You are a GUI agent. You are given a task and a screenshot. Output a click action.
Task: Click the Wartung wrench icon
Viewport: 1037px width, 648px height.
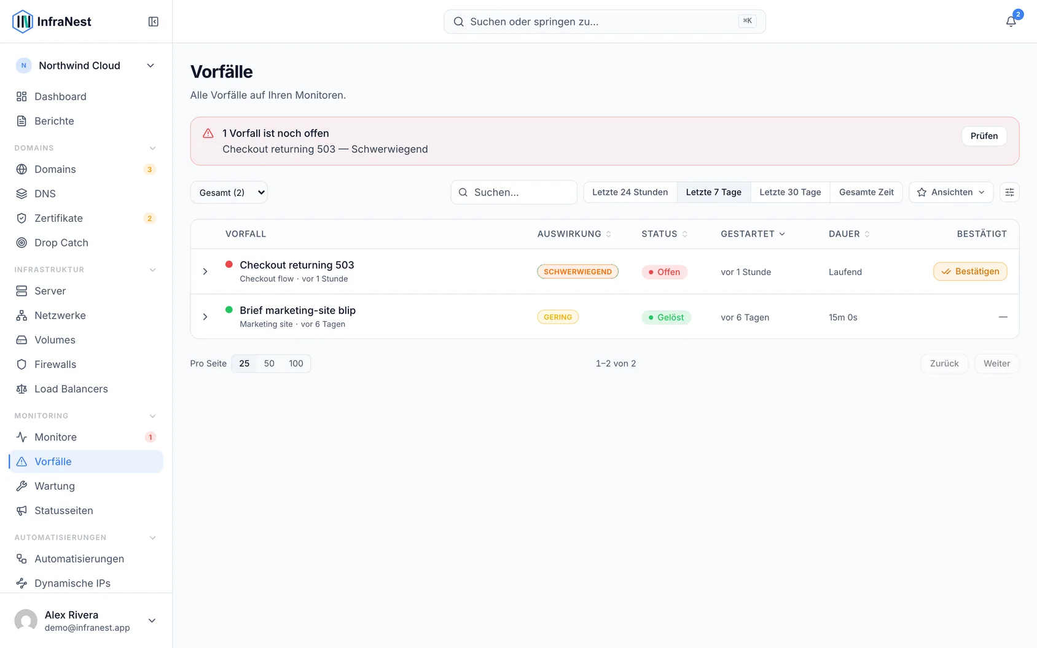click(x=22, y=486)
